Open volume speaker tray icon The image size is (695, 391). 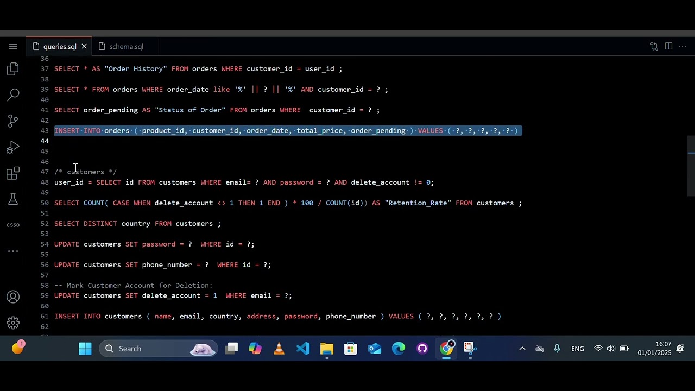tap(611, 349)
